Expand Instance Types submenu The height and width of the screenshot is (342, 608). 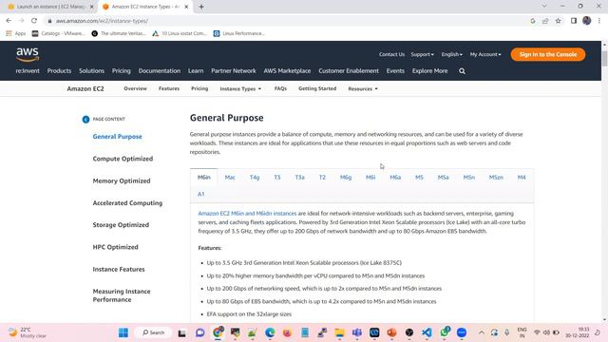pyautogui.click(x=240, y=88)
